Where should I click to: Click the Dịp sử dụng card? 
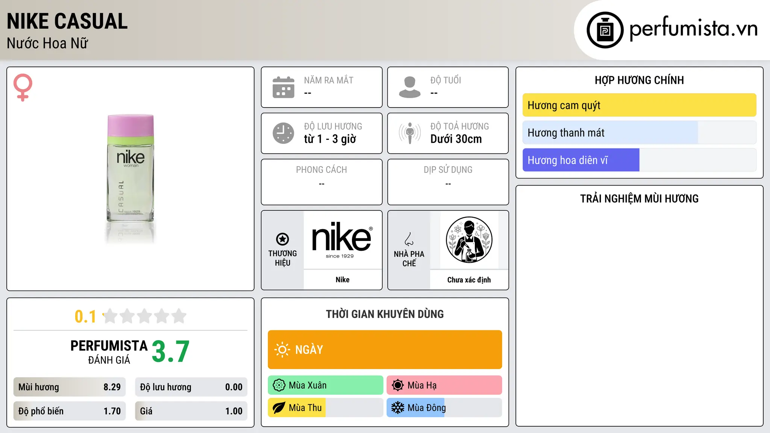coord(448,182)
